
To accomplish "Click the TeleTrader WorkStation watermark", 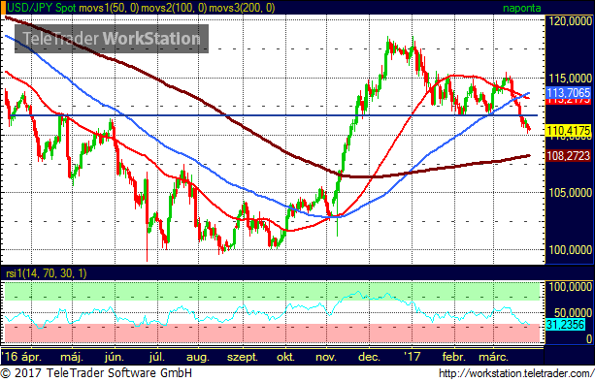I will [x=112, y=39].
